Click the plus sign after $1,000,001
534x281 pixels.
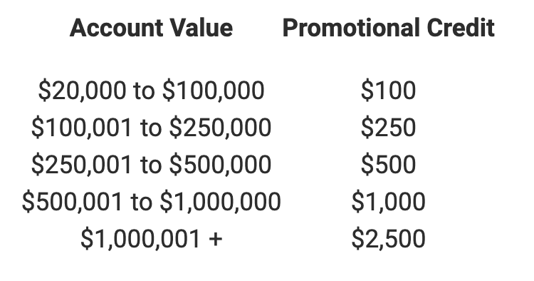click(216, 238)
